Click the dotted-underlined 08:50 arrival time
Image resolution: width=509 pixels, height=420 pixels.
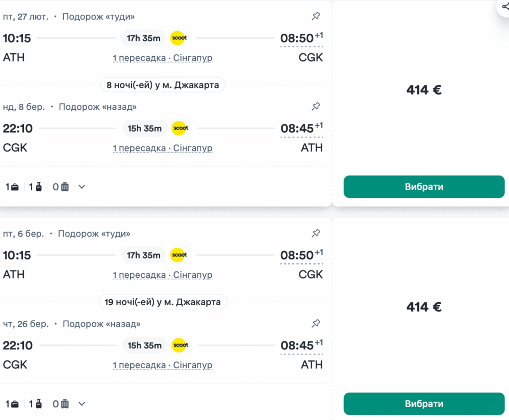pyautogui.click(x=298, y=38)
